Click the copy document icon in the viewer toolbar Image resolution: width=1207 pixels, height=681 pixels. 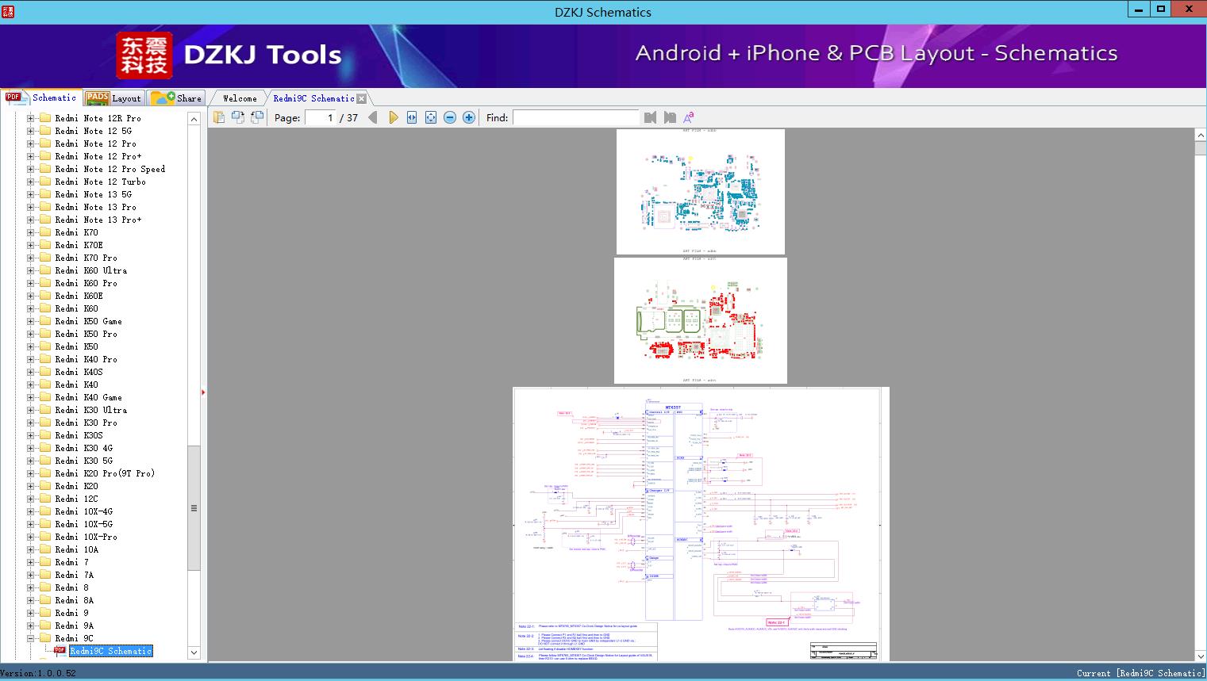[x=218, y=117]
